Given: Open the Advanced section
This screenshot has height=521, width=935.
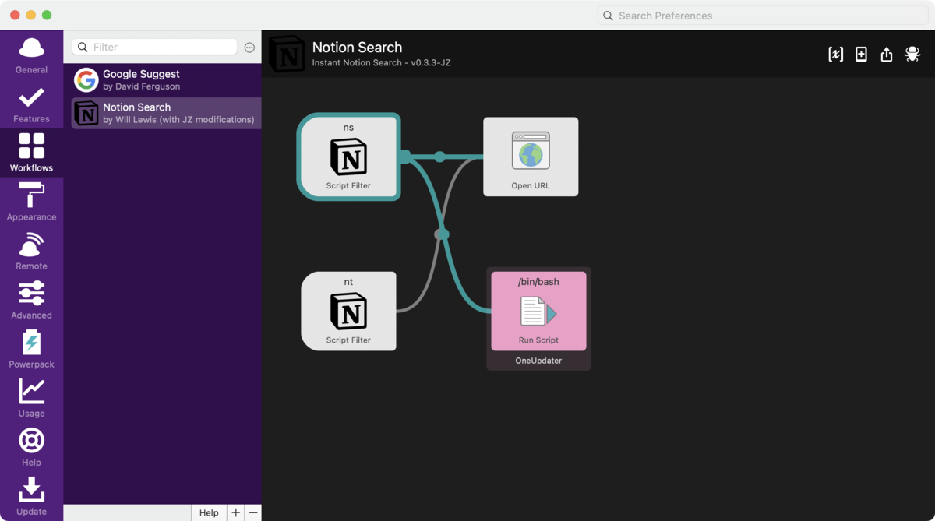Looking at the screenshot, I should pyautogui.click(x=31, y=300).
